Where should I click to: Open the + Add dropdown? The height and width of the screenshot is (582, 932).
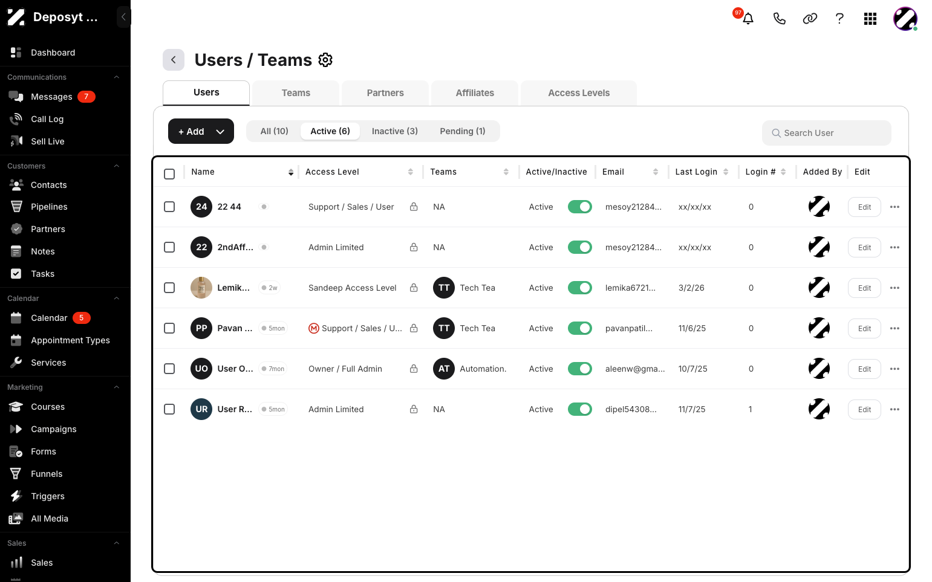click(x=201, y=131)
